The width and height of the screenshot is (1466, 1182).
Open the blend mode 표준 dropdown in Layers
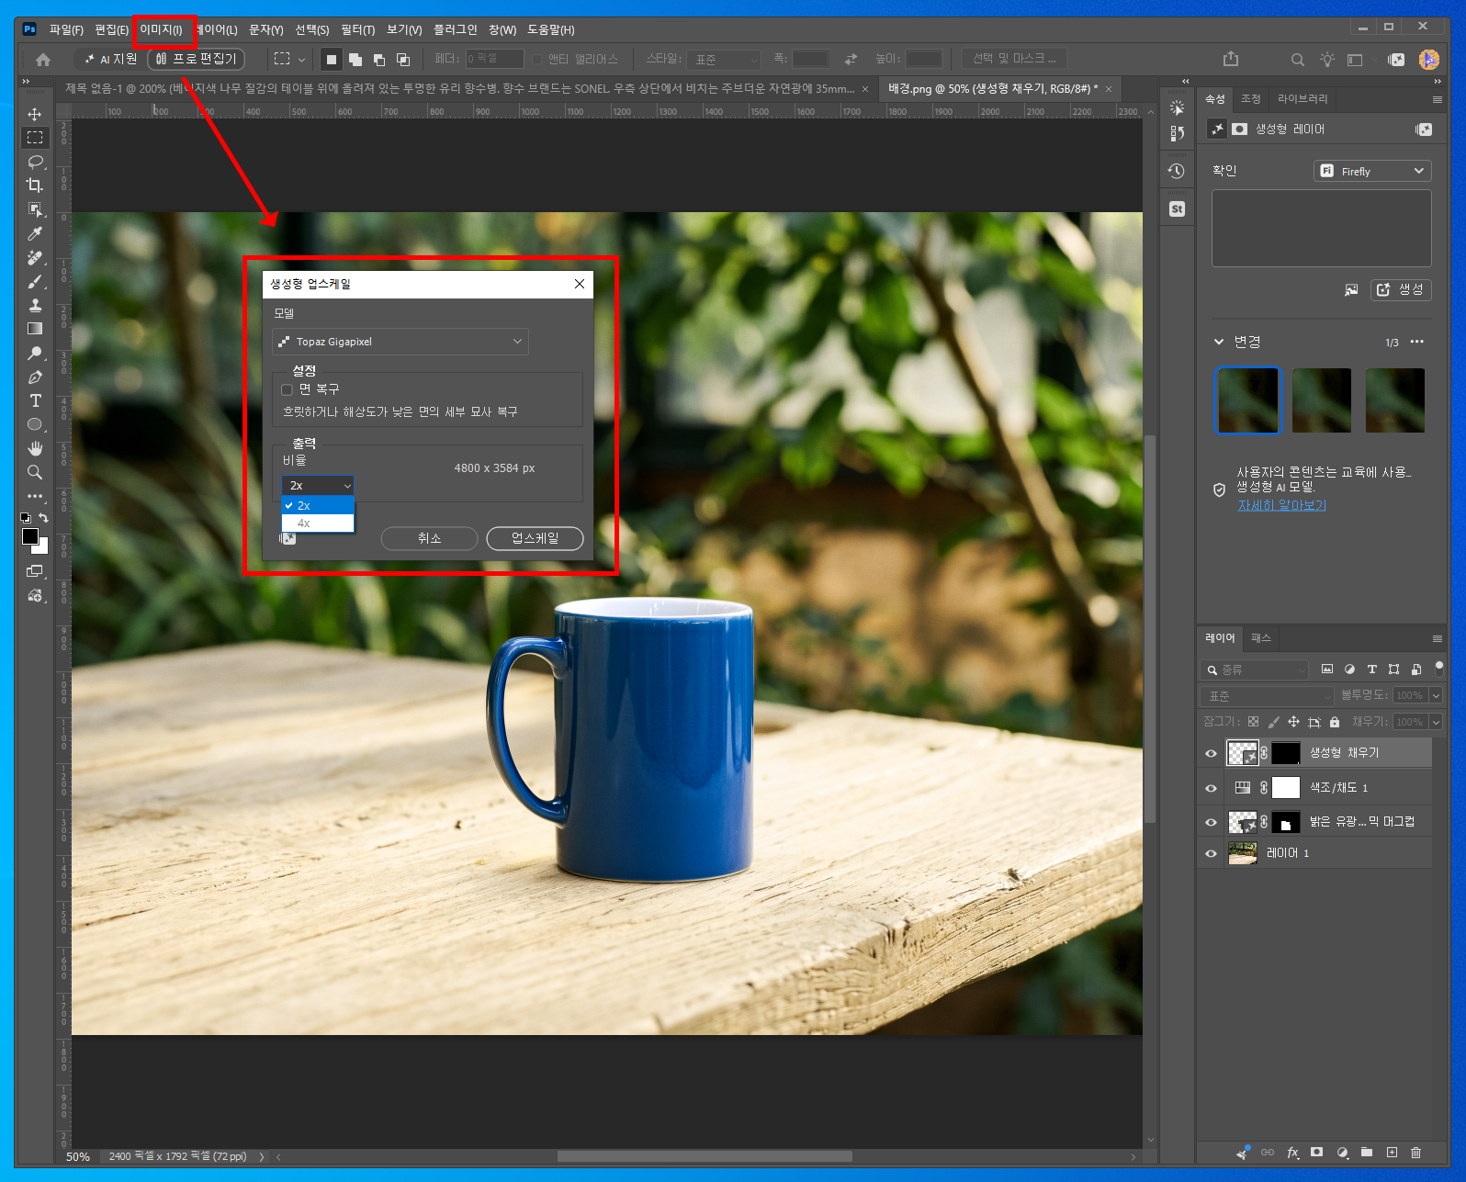(1267, 696)
